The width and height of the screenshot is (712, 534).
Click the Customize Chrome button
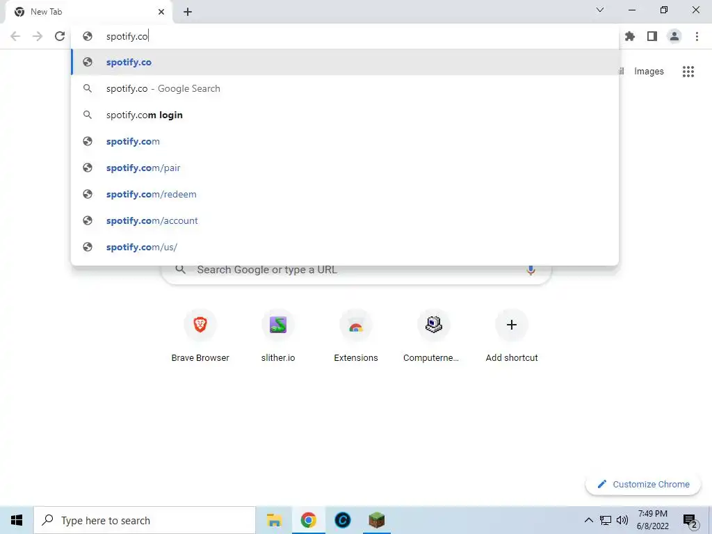click(x=643, y=484)
